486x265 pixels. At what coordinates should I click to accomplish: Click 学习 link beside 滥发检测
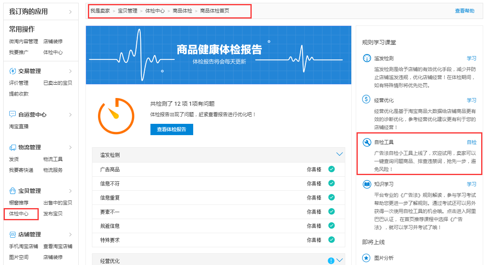(x=471, y=58)
